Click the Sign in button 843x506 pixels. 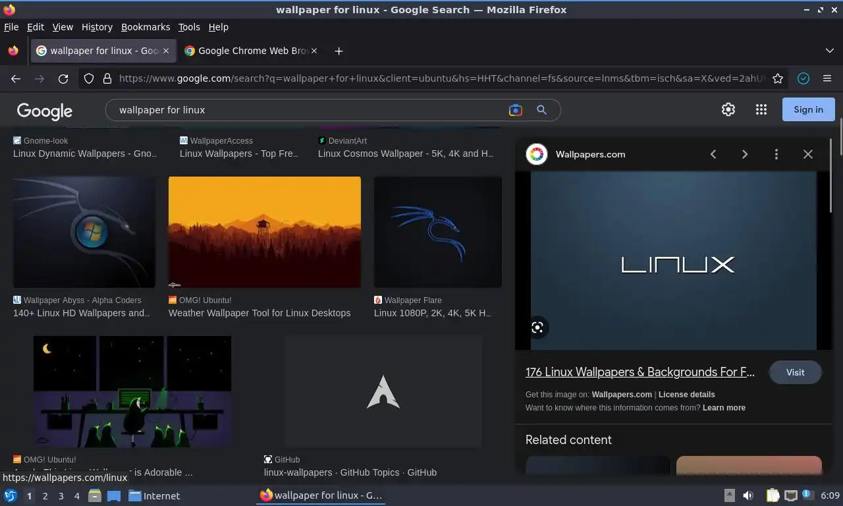(x=808, y=109)
